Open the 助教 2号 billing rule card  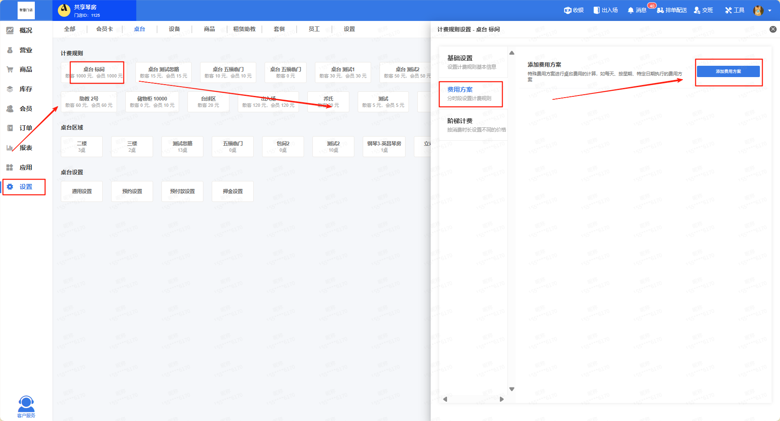(89, 102)
